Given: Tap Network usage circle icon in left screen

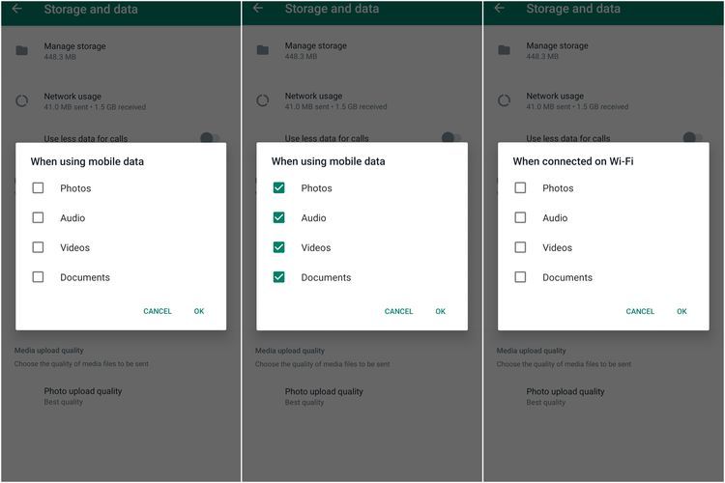Looking at the screenshot, I should 21,100.
